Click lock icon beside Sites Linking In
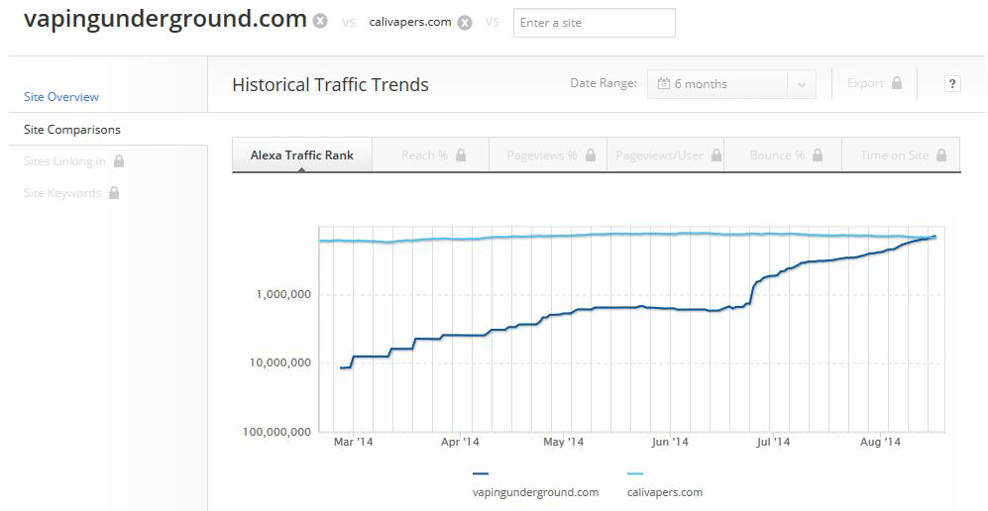 tap(119, 161)
